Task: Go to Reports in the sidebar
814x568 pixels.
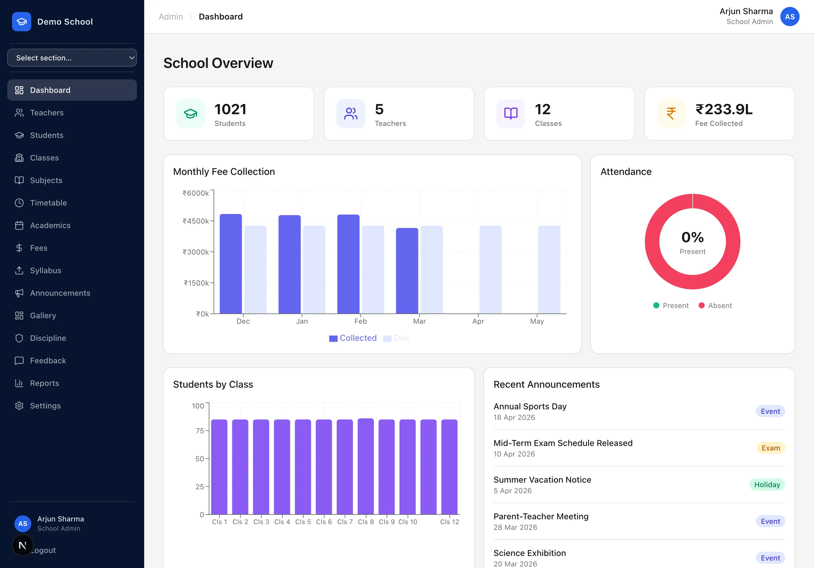Action: coord(72,383)
